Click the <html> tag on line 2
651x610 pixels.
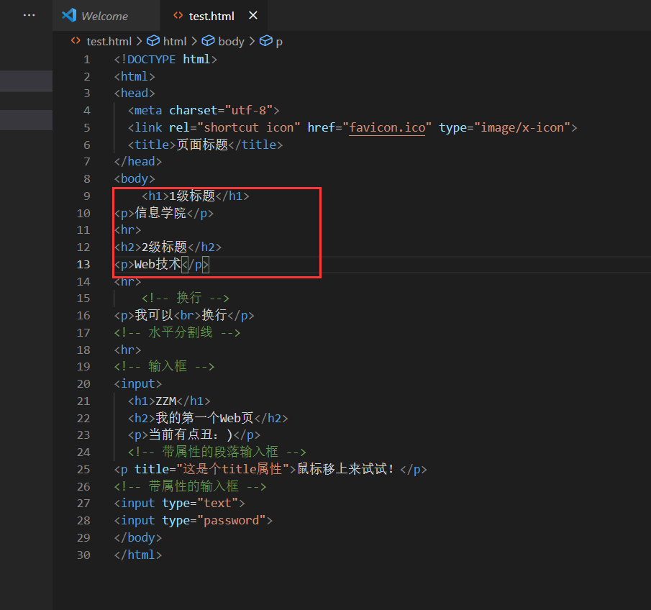coord(135,76)
